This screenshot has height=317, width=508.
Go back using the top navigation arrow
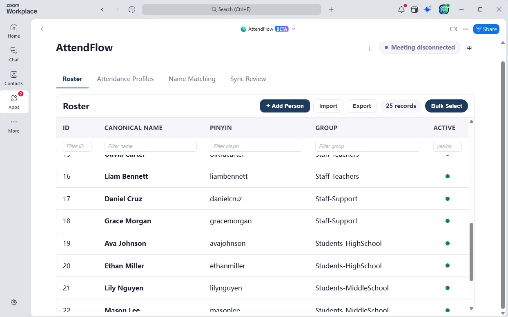102,9
